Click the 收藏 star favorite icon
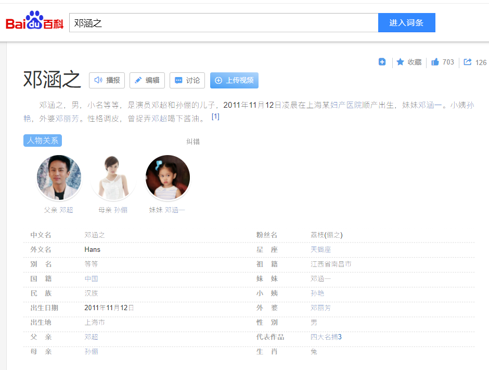 [401, 62]
